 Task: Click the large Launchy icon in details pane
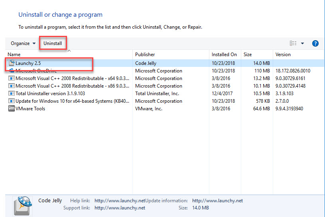23,206
